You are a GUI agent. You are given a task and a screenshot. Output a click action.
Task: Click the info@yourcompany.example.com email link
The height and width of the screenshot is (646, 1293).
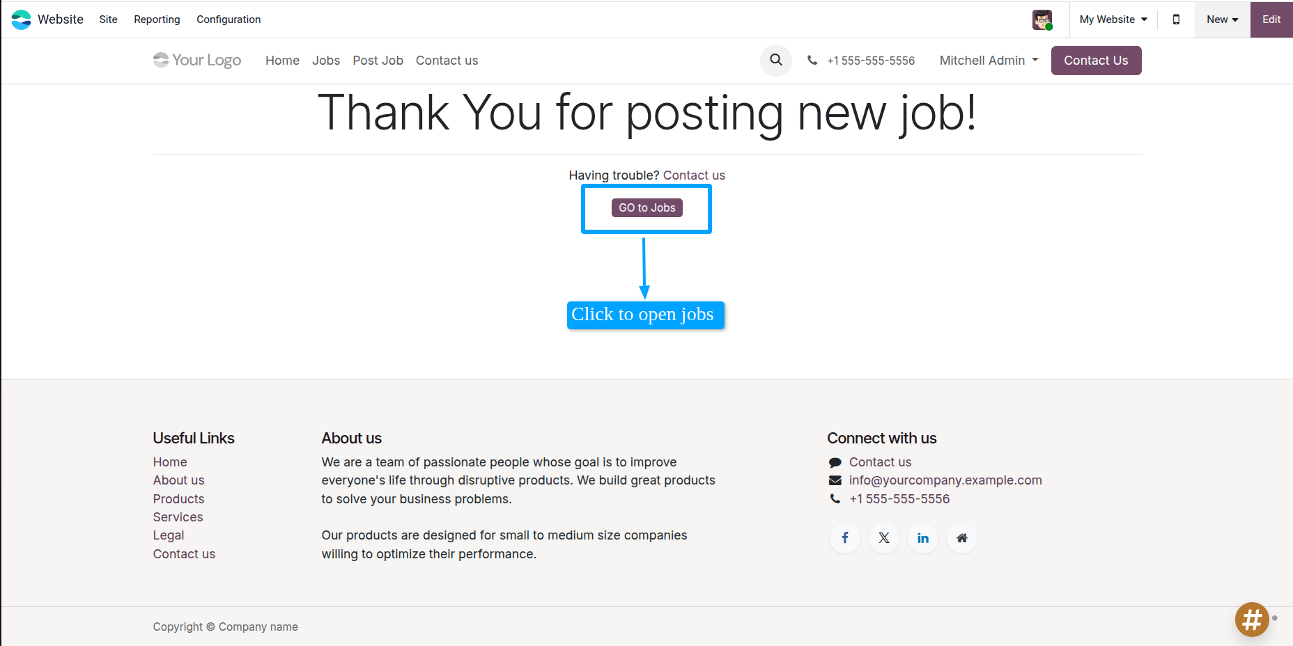[x=945, y=480]
